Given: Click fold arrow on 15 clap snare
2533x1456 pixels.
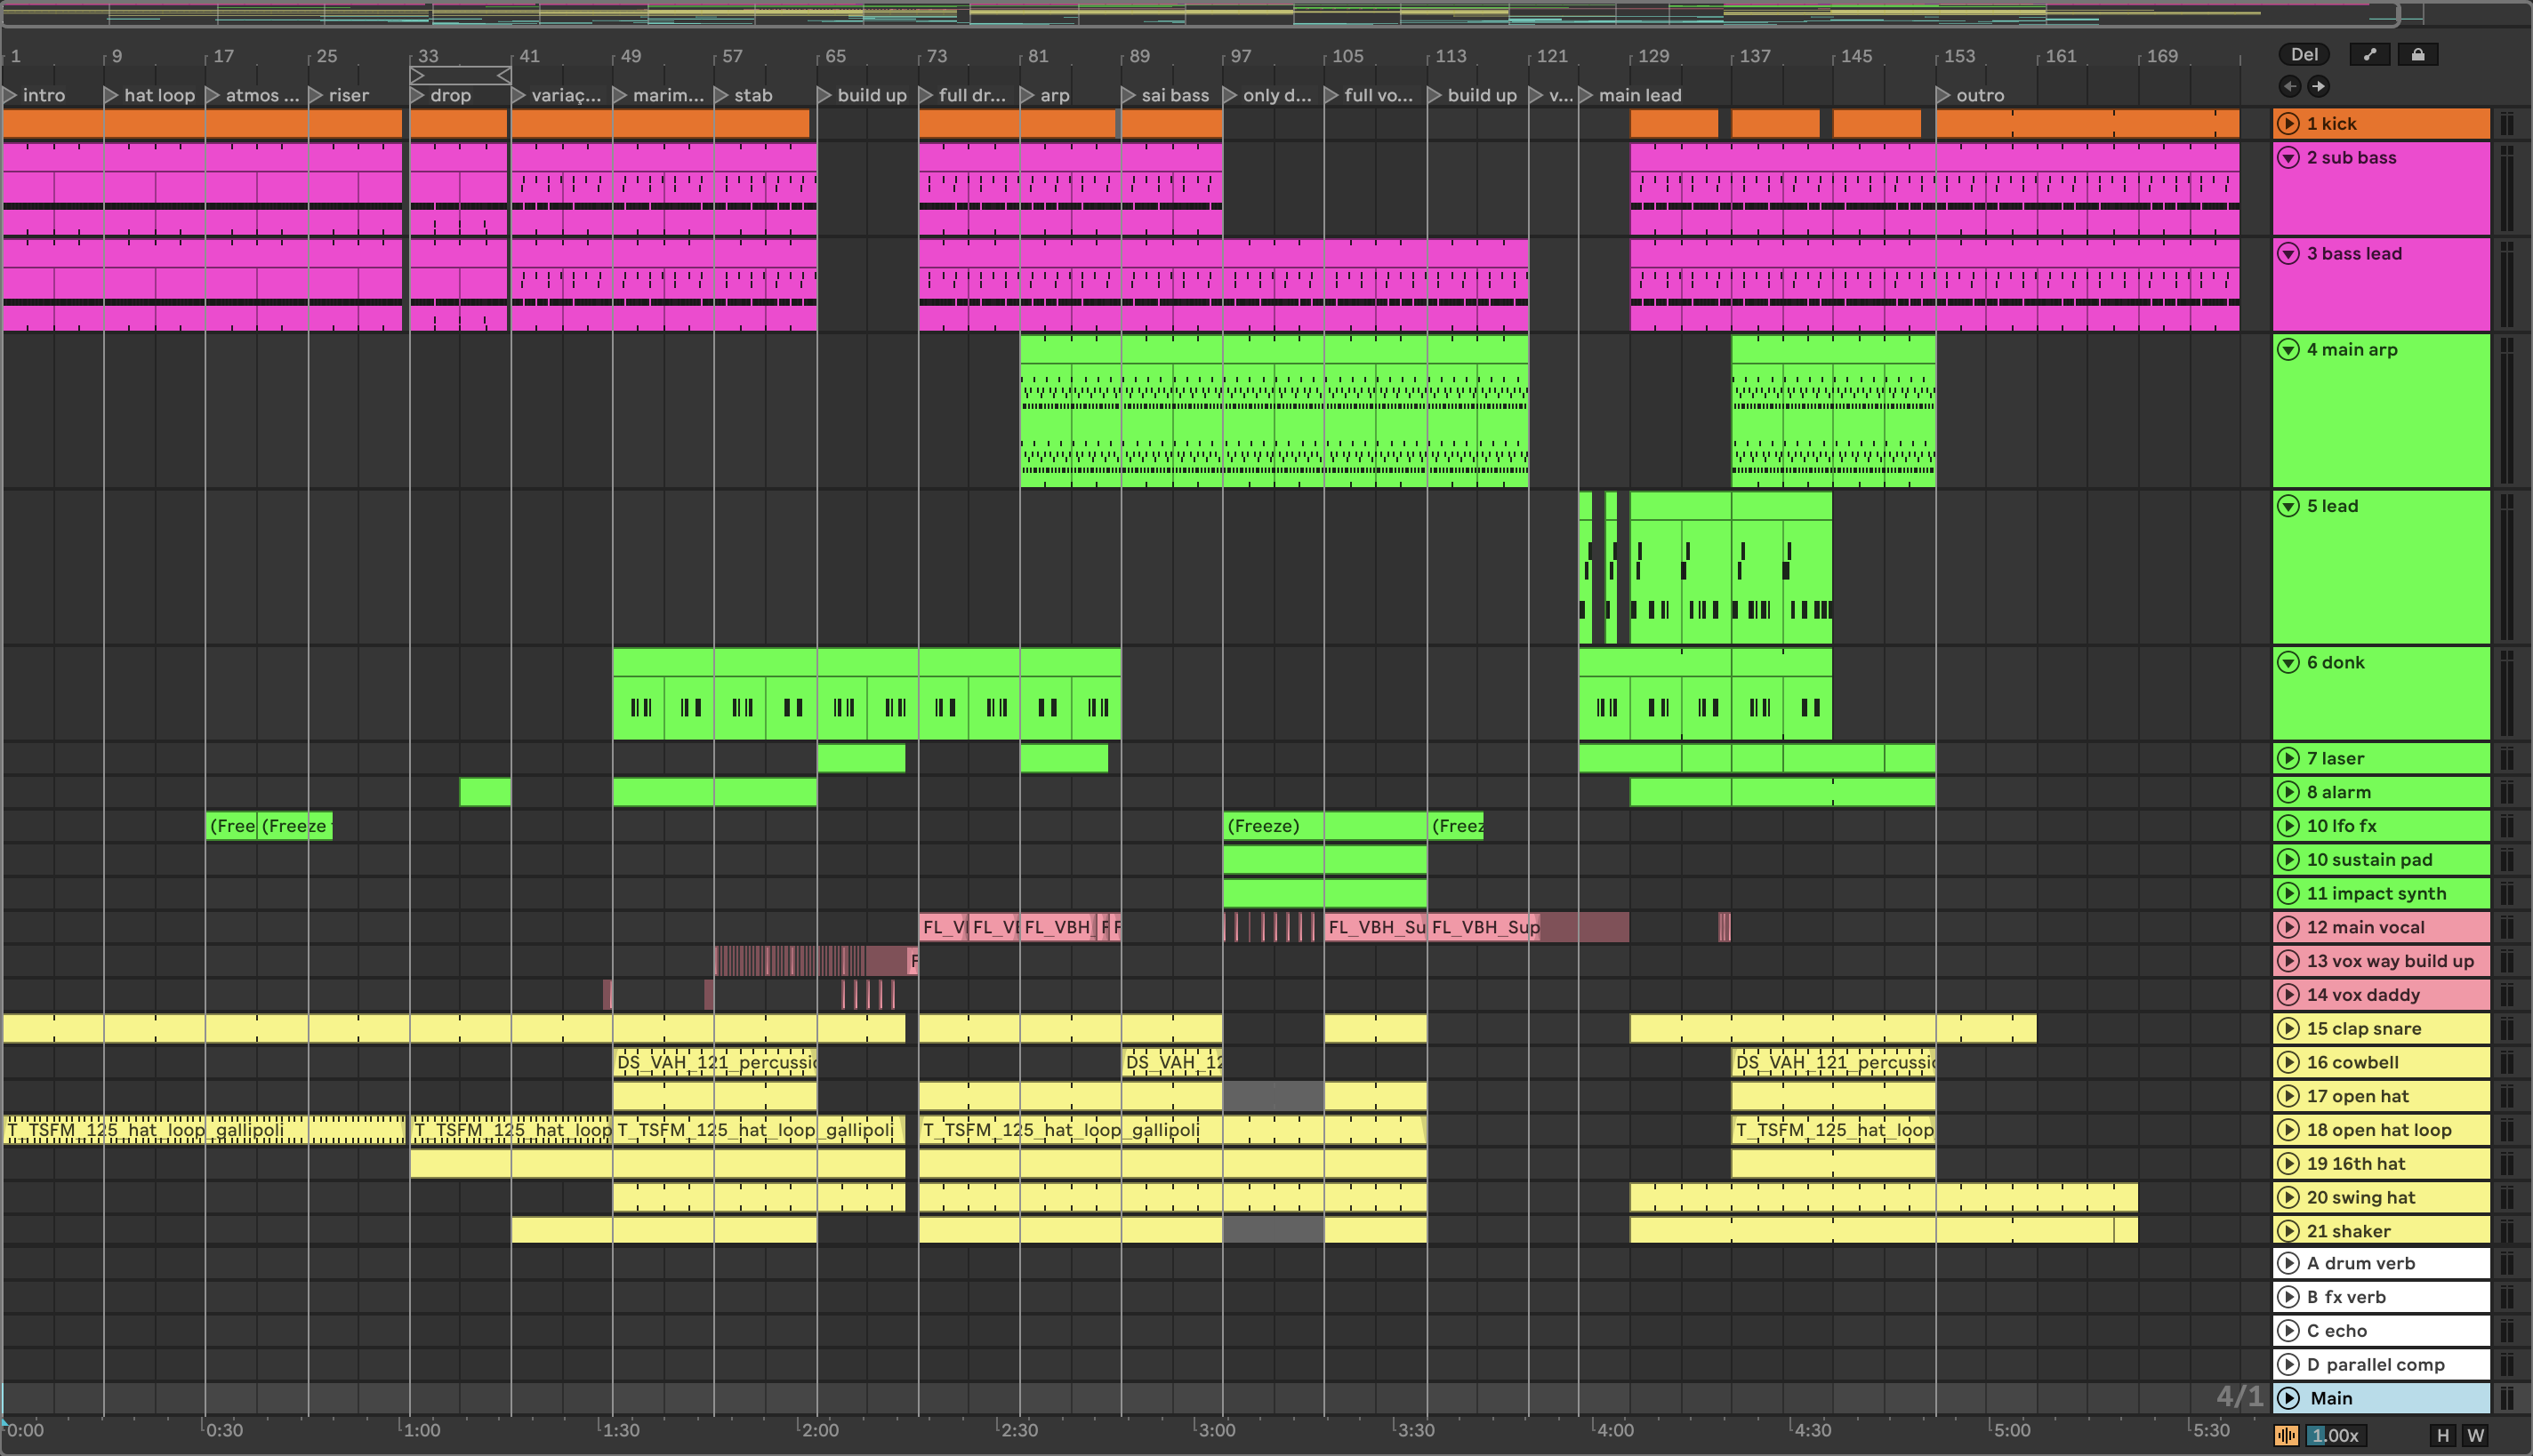Looking at the screenshot, I should pyautogui.click(x=2288, y=1029).
